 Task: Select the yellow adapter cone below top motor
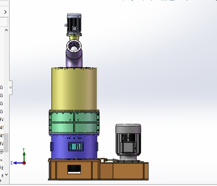[74, 38]
